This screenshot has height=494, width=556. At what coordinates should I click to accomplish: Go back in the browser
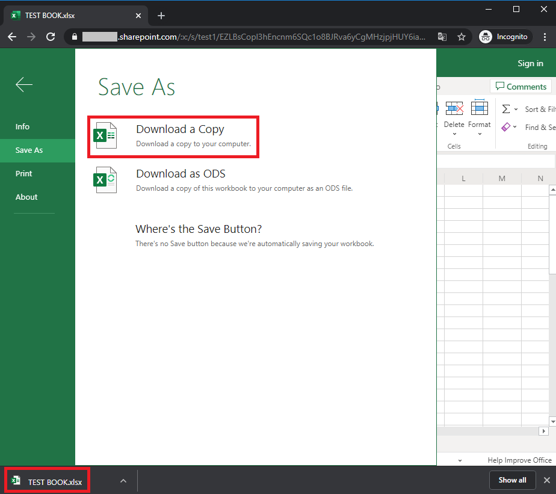point(12,37)
